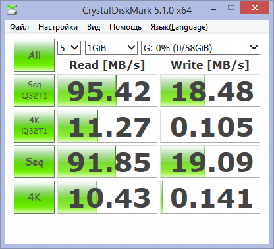274x249 pixels.
Task: Expand the test size dropdown showing 1GiB
Action: (111, 47)
